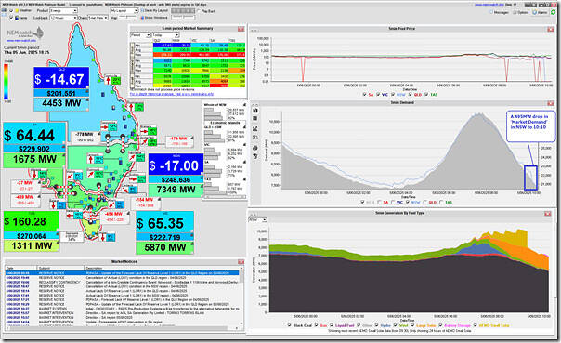The image size is (561, 343).
Task: Click the green refresh icon
Action: (554, 12)
